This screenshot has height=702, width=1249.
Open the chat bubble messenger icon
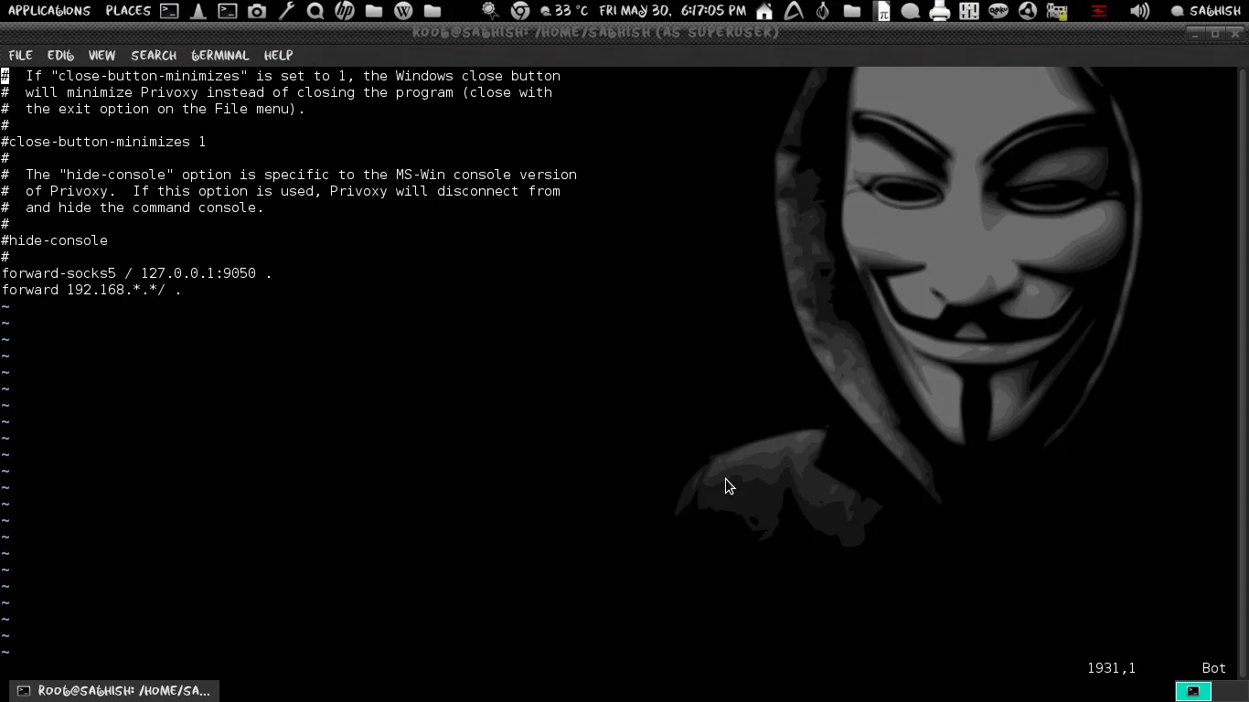(x=911, y=11)
